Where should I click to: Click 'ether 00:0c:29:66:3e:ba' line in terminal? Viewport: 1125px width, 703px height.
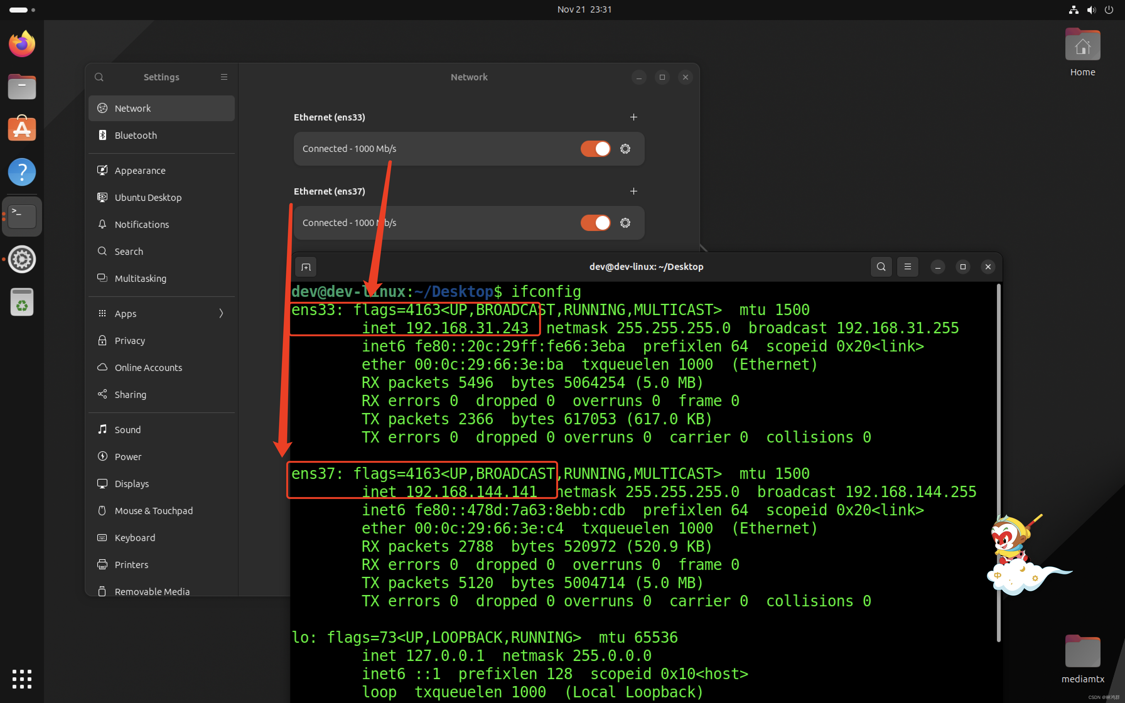(x=463, y=364)
